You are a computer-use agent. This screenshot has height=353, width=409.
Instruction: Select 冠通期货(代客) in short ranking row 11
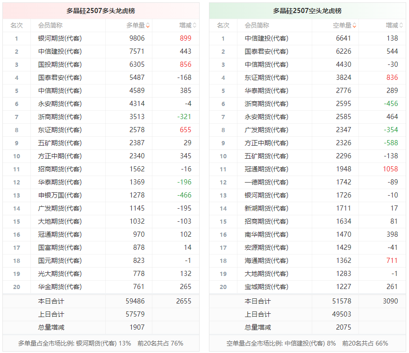click(266, 169)
